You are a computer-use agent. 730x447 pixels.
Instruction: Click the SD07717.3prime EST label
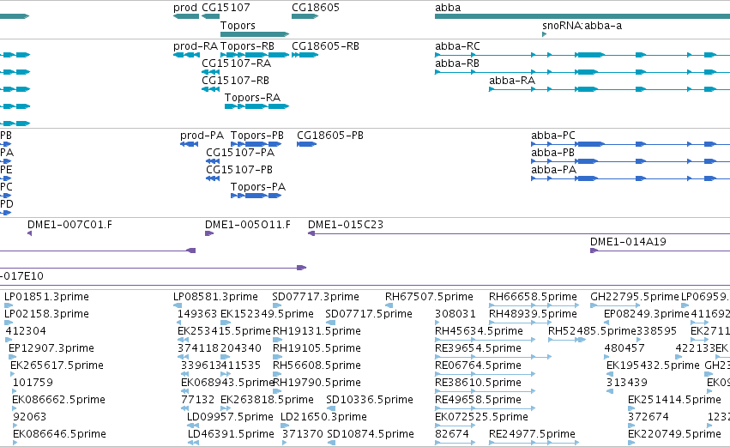(x=316, y=297)
